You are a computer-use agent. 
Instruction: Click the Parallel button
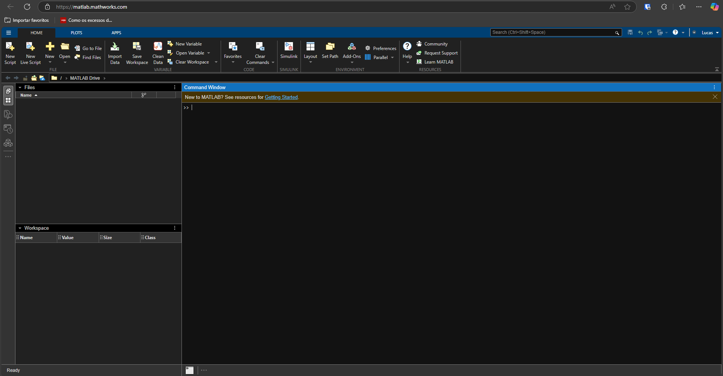(376, 58)
